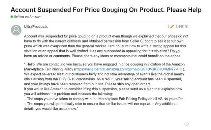Click the quoted line starting Hello, We are contacting
The image size is (211, 130).
pos(105,64)
